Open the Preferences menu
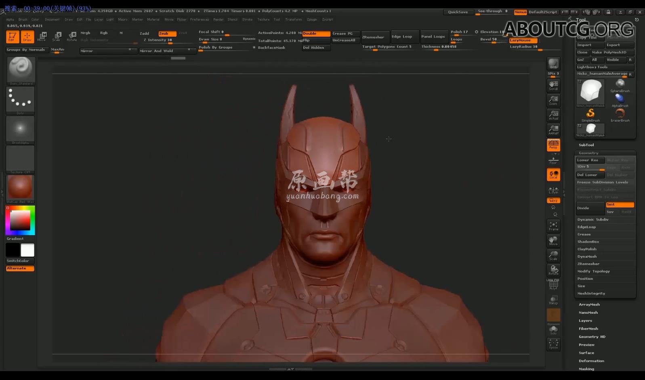Viewport: 645px width, 380px height. pos(200,19)
